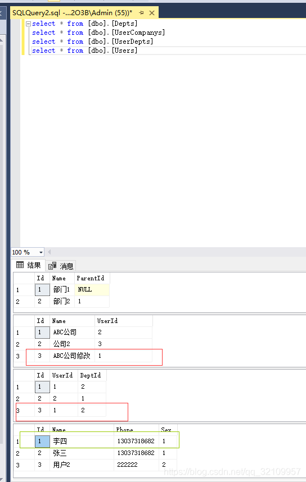306x482 pixels.
Task: Click the Phone column header
Action: pyautogui.click(x=136, y=430)
